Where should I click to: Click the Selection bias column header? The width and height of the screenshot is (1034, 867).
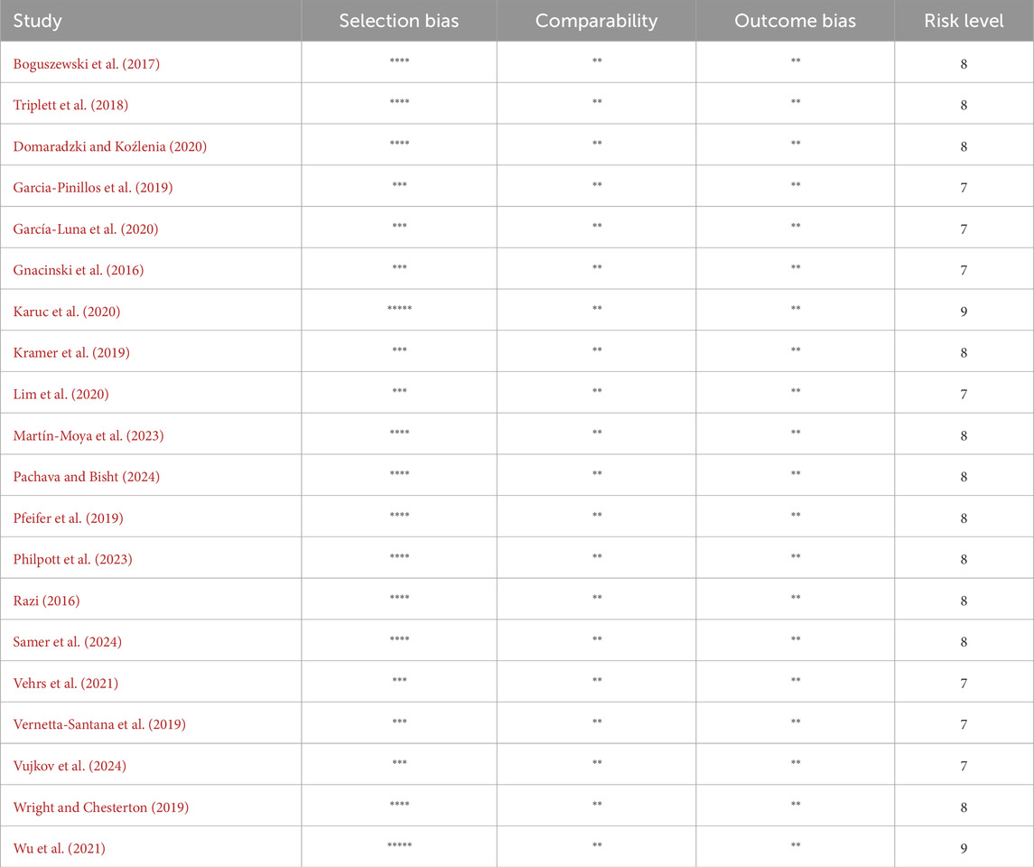(398, 21)
